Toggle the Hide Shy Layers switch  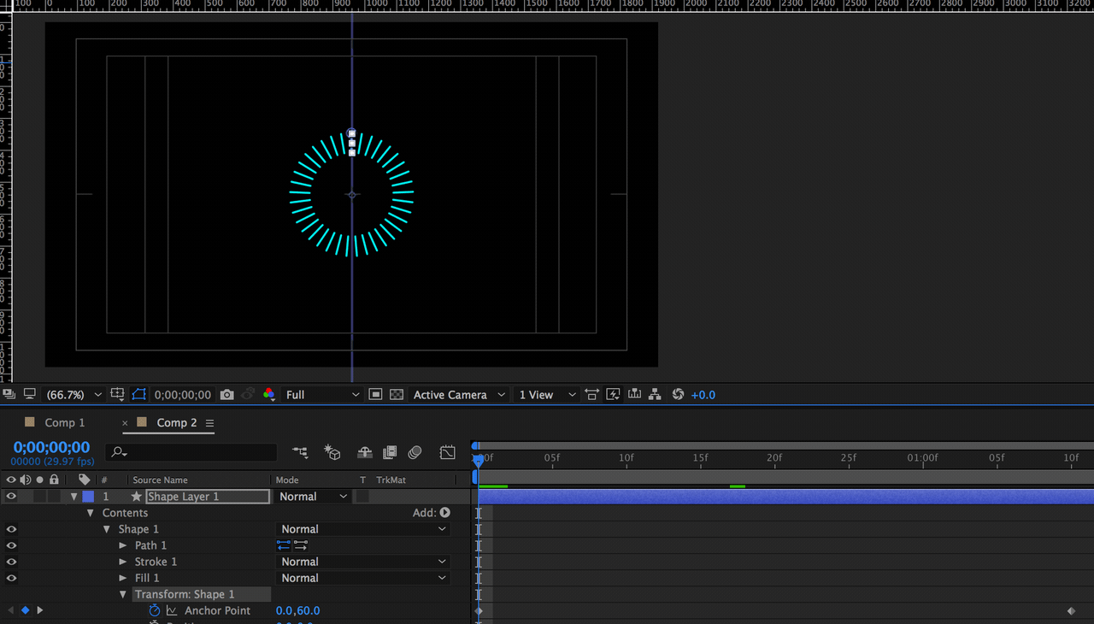point(365,452)
